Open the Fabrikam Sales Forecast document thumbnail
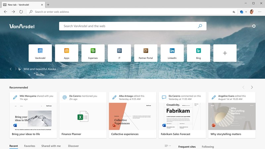 [x=183, y=117]
